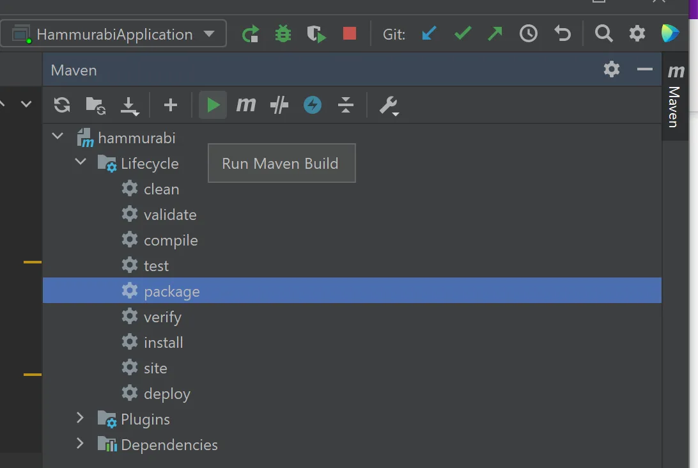Collapse the hammurabi project node
The image size is (698, 468).
tap(58, 136)
